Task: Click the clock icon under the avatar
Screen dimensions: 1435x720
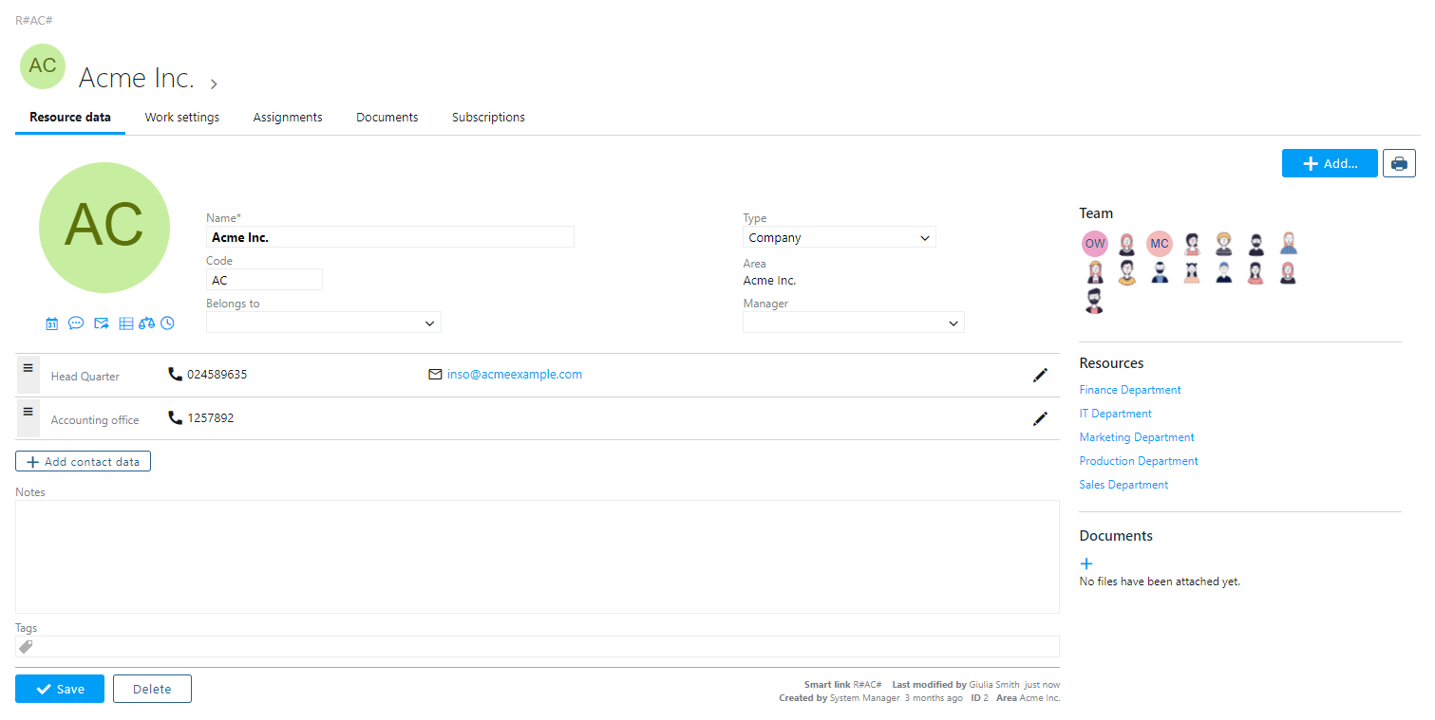Action: click(x=167, y=323)
